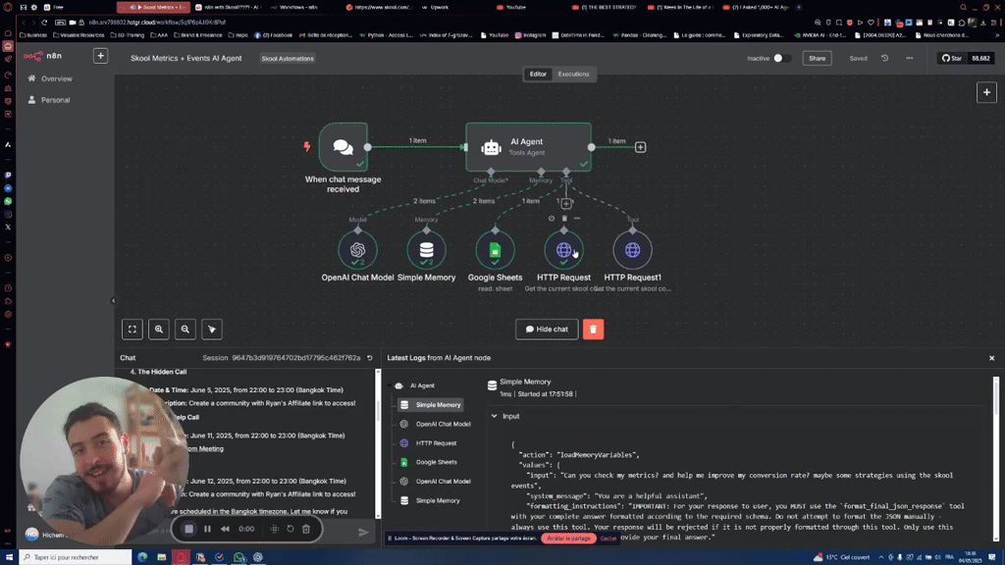1005x565 pixels.
Task: Pause the Loom recording
Action: (207, 529)
